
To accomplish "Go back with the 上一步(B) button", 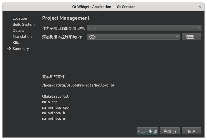I will pyautogui.click(x=147, y=131).
